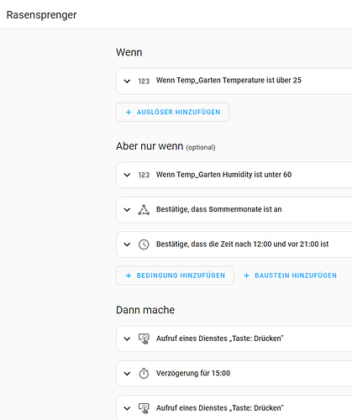The width and height of the screenshot is (352, 420).
Task: Expand the Sommermonate ist an condition
Action: (127, 210)
